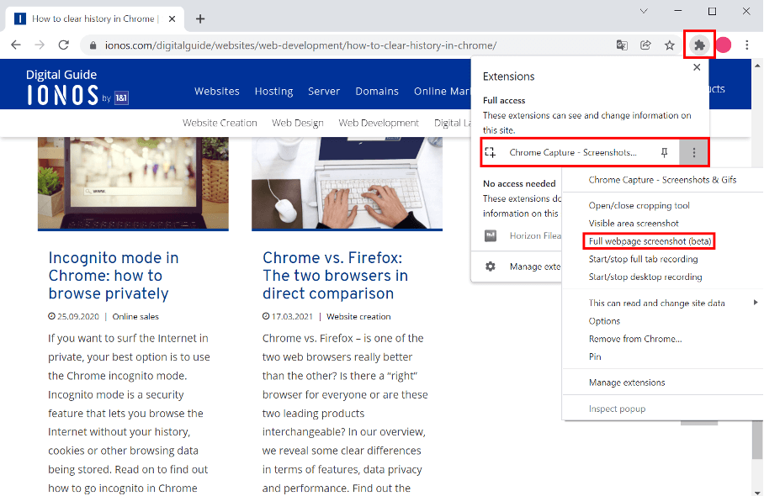Viewport: 764px width, 496px height.
Task: Open Chrome's three-dot main menu
Action: (x=747, y=45)
